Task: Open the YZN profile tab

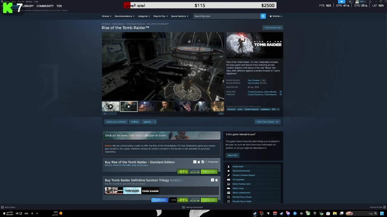Action: (x=59, y=6)
